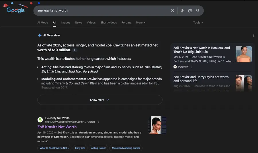This screenshot has height=153, width=258.
Task: Open the PureWow article thumbnail image
Action: tap(244, 54)
